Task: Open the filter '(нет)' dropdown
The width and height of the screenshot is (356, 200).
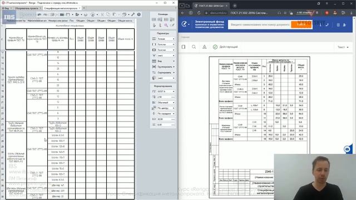Action: pyautogui.click(x=166, y=56)
